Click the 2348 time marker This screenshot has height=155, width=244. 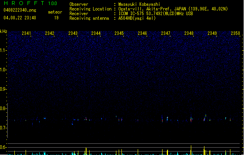[x=189, y=33]
